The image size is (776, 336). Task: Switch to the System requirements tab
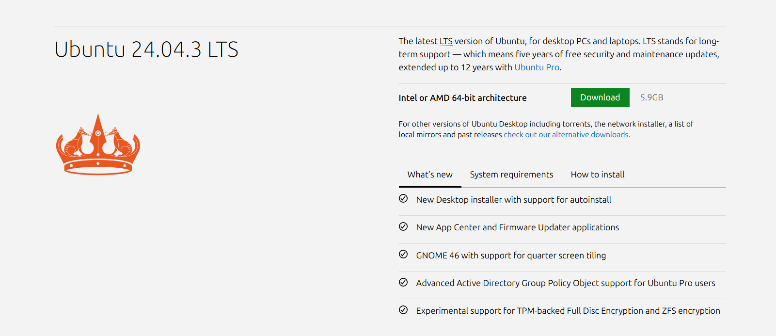(x=511, y=175)
